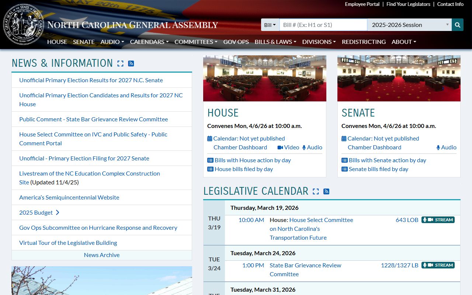Screen dimensions: 472x295
Task: Open Unofficial - Primary Election Filing for 2027 Senate
Action: point(84,158)
